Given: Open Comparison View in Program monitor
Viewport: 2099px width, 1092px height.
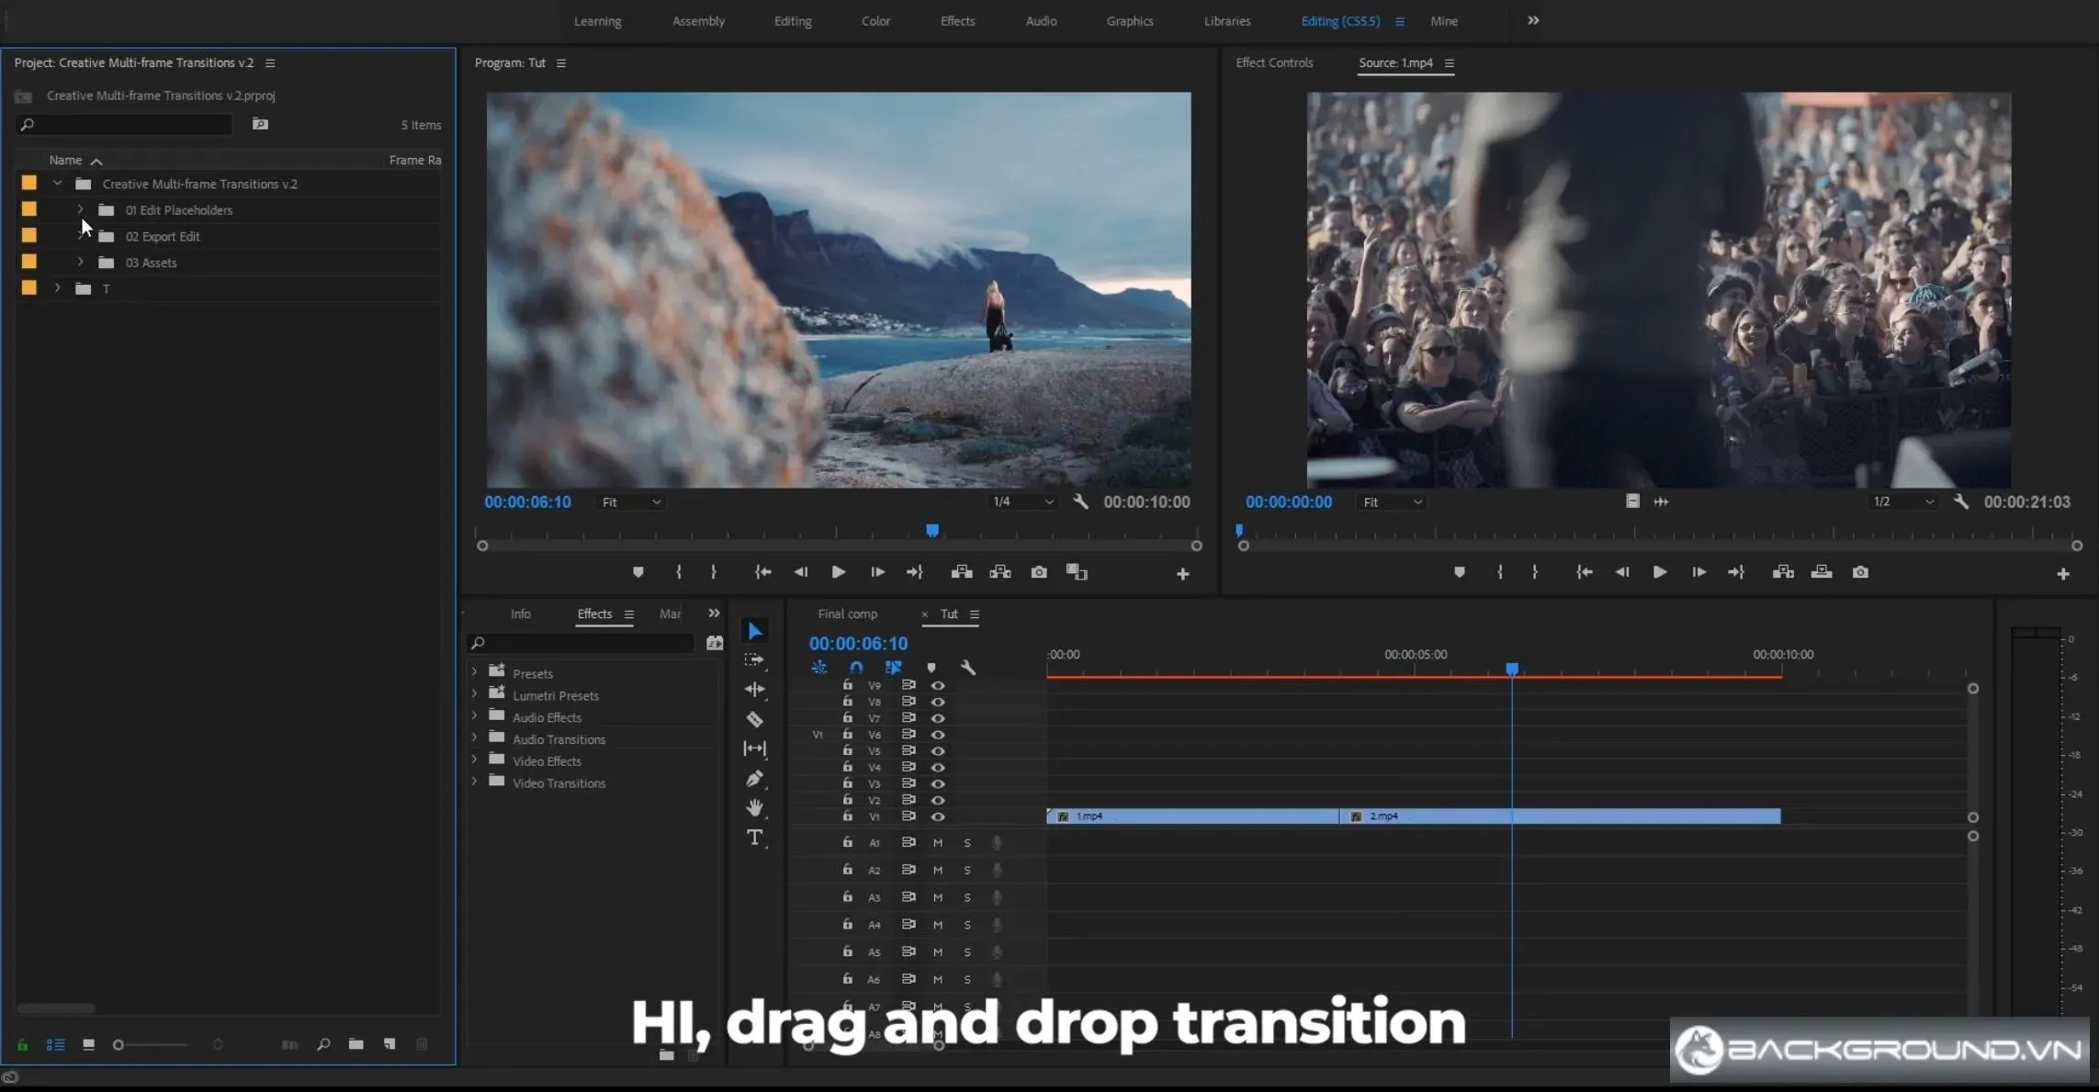Looking at the screenshot, I should point(1077,572).
